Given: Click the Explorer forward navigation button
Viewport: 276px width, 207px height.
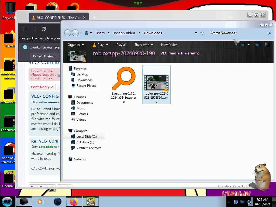Looking at the screenshot, I should point(75,33).
